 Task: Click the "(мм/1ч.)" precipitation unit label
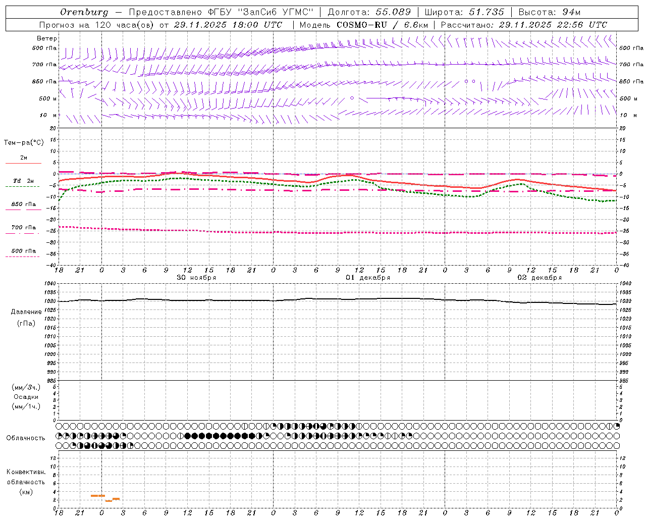pyautogui.click(x=26, y=406)
